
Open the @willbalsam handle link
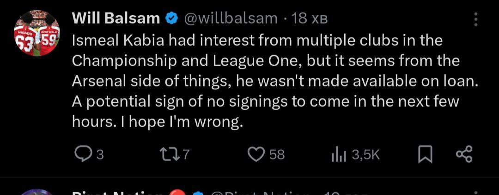coord(231,18)
